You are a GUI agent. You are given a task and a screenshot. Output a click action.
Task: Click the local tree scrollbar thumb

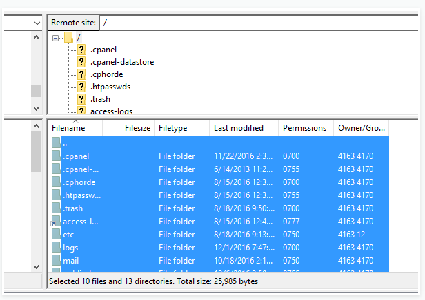point(37,91)
